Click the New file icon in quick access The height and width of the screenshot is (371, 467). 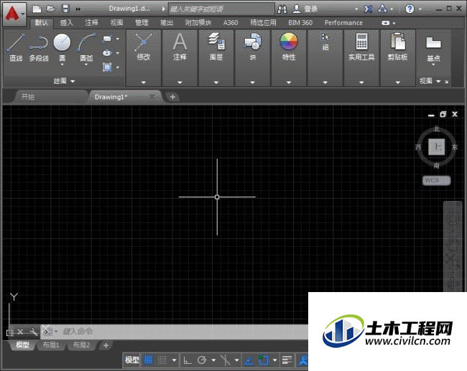(x=37, y=9)
